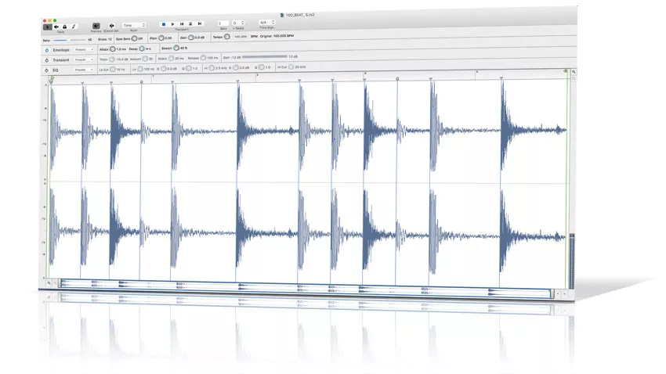
Task: Click the Gate Sensitivity knob
Action: click(x=134, y=38)
